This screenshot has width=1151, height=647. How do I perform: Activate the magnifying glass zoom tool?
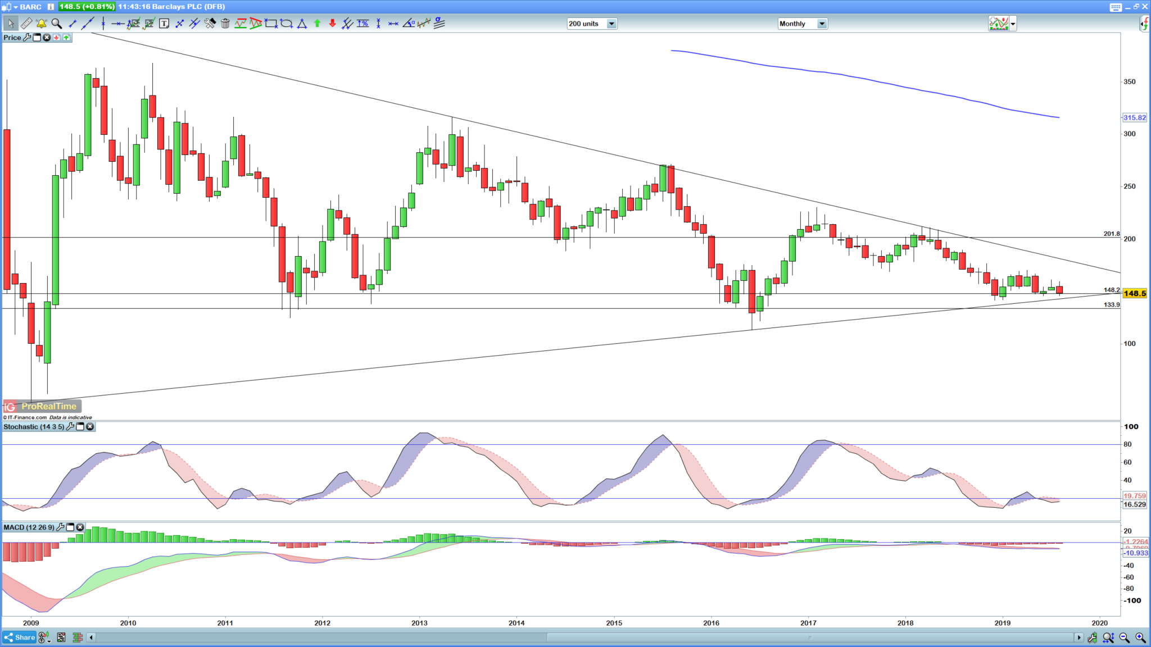57,24
